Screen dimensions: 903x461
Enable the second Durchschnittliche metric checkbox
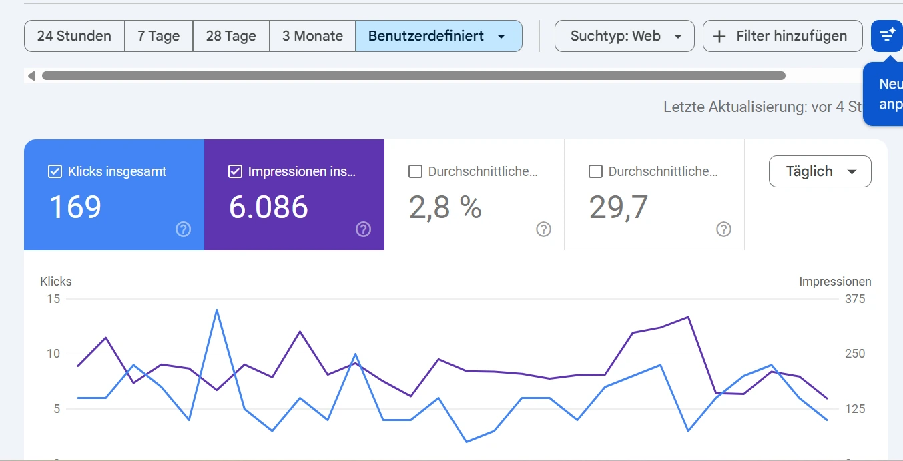595,171
